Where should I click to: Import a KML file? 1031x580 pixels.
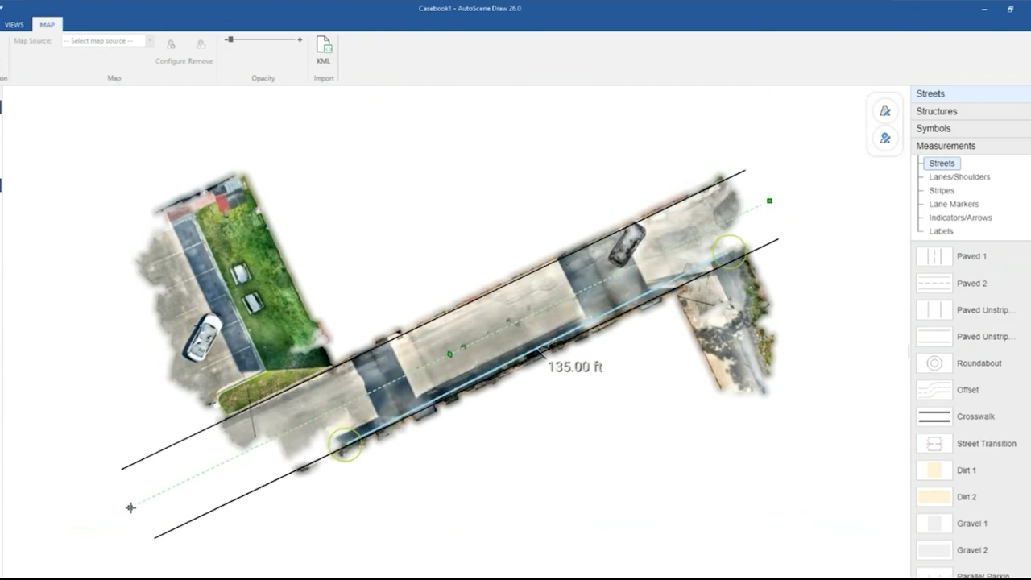(x=324, y=50)
